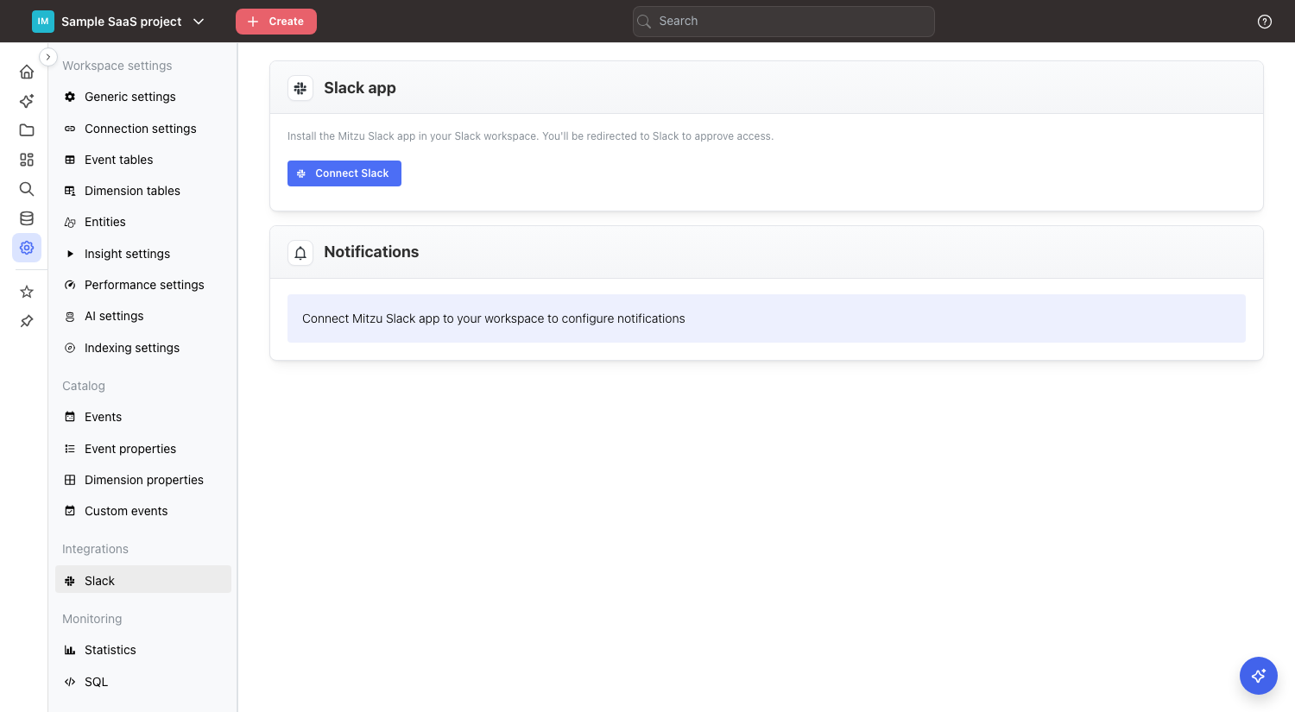Click the magnifier icon in left rail

click(x=27, y=189)
